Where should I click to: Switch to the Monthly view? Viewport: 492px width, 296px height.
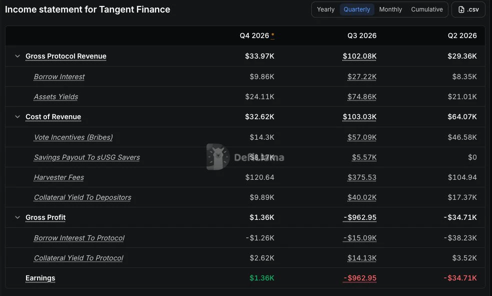click(390, 10)
